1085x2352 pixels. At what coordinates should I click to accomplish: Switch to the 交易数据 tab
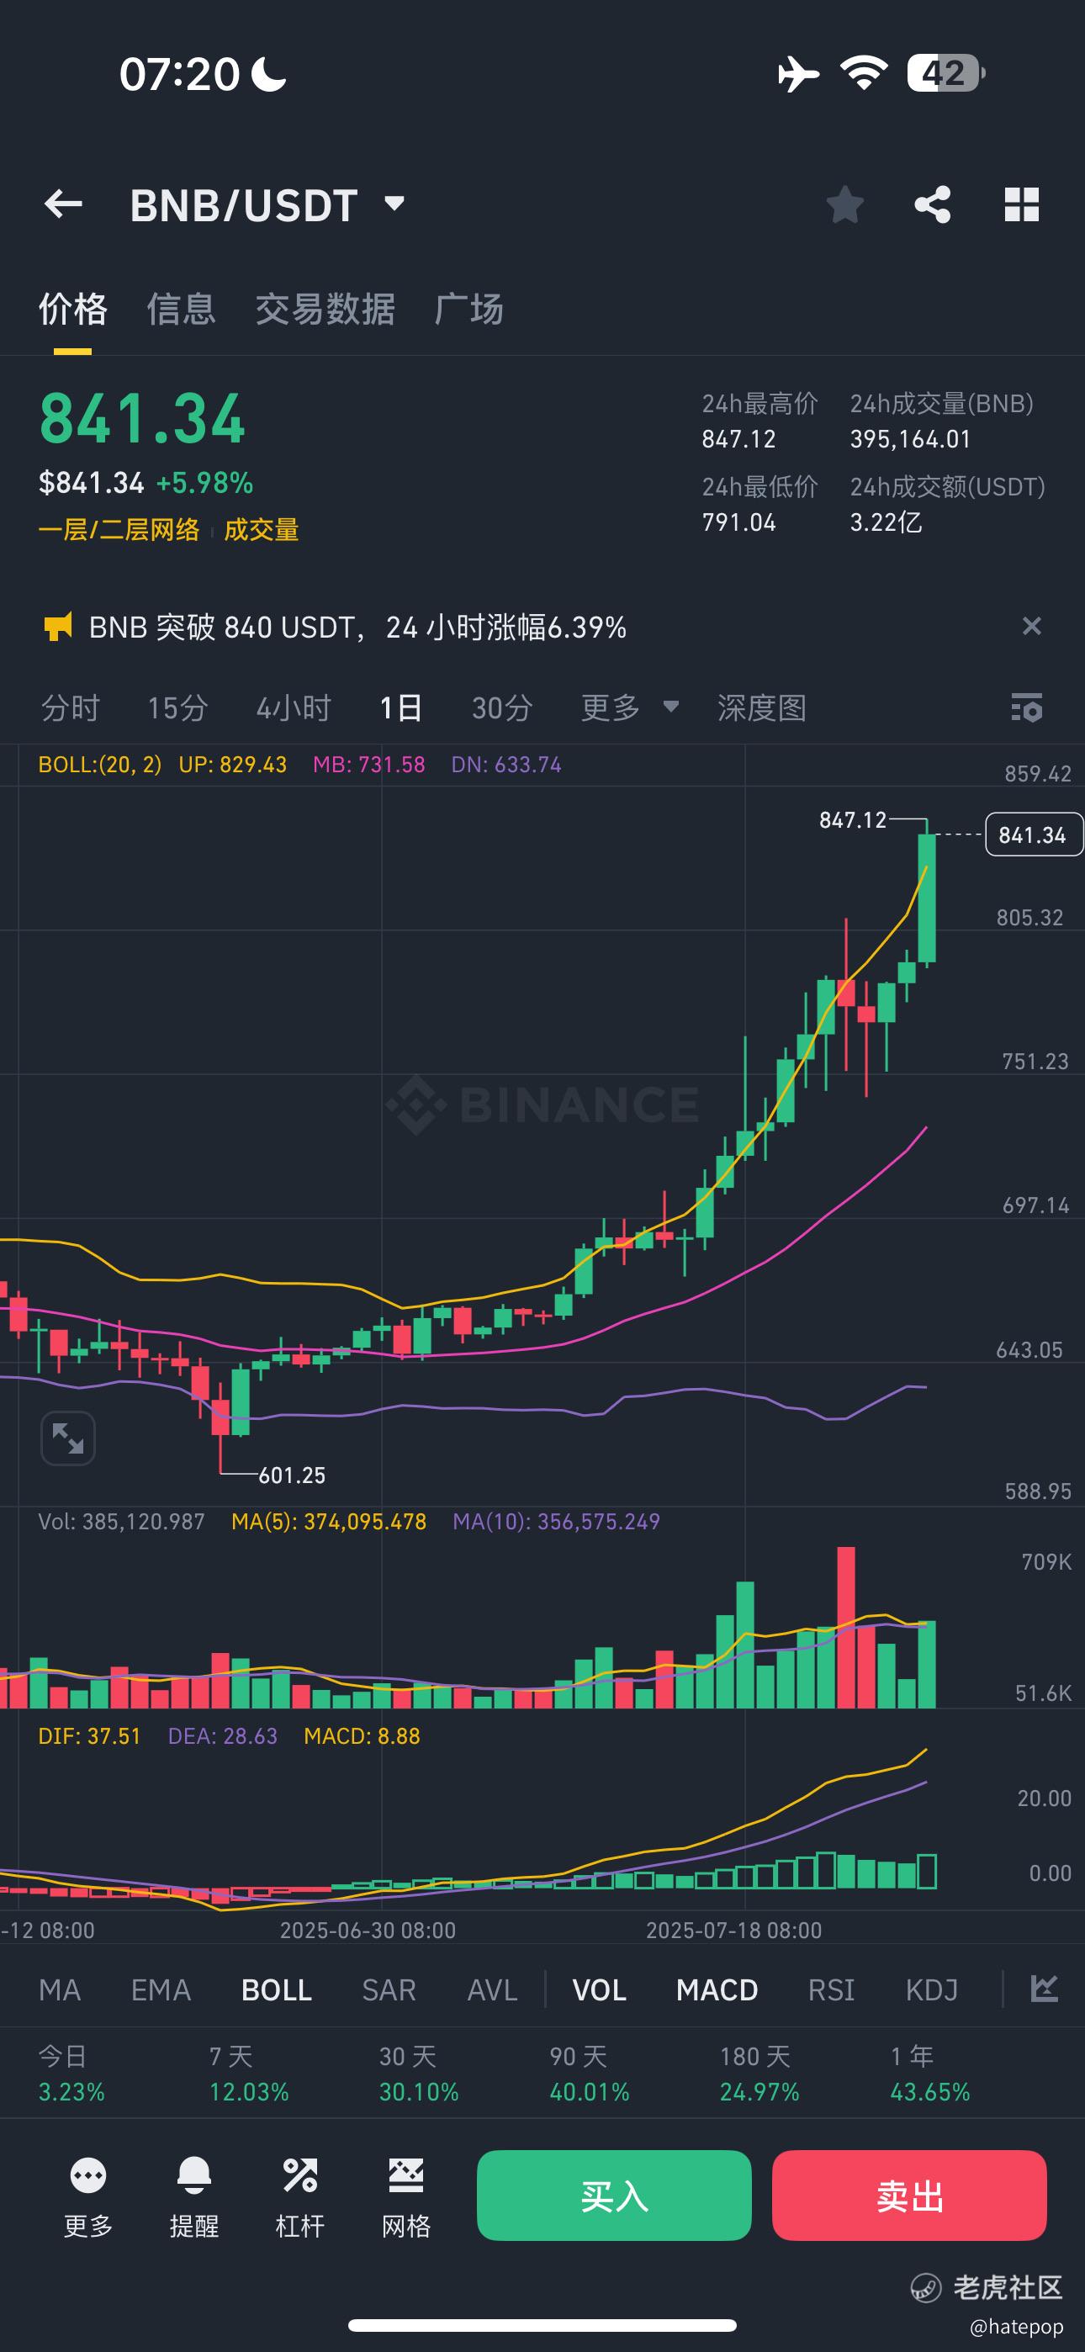pos(325,309)
